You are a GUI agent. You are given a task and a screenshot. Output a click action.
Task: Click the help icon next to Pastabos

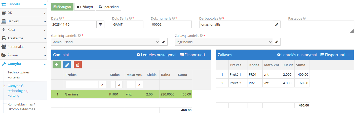(304, 18)
